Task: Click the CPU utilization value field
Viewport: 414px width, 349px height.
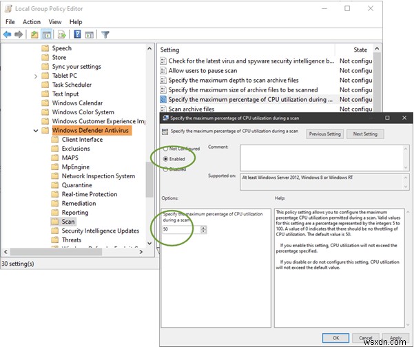Action: [x=182, y=229]
